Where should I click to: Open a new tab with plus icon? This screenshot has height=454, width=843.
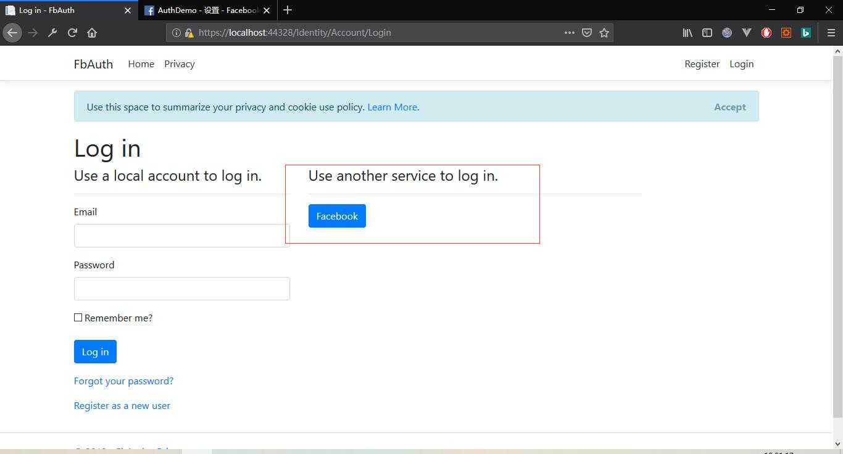click(288, 10)
